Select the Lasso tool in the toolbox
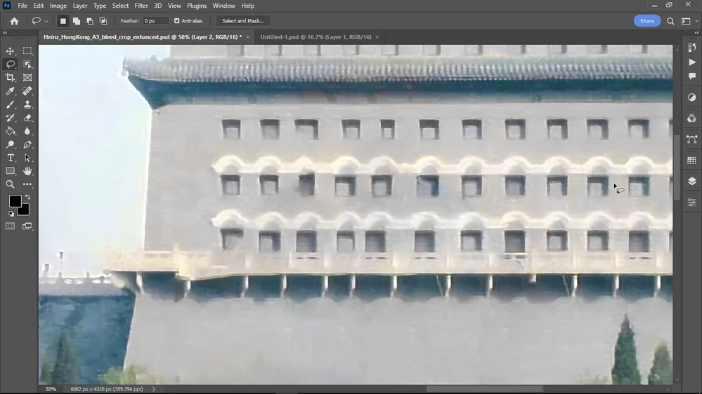Viewport: 702px width, 394px height. (x=10, y=64)
